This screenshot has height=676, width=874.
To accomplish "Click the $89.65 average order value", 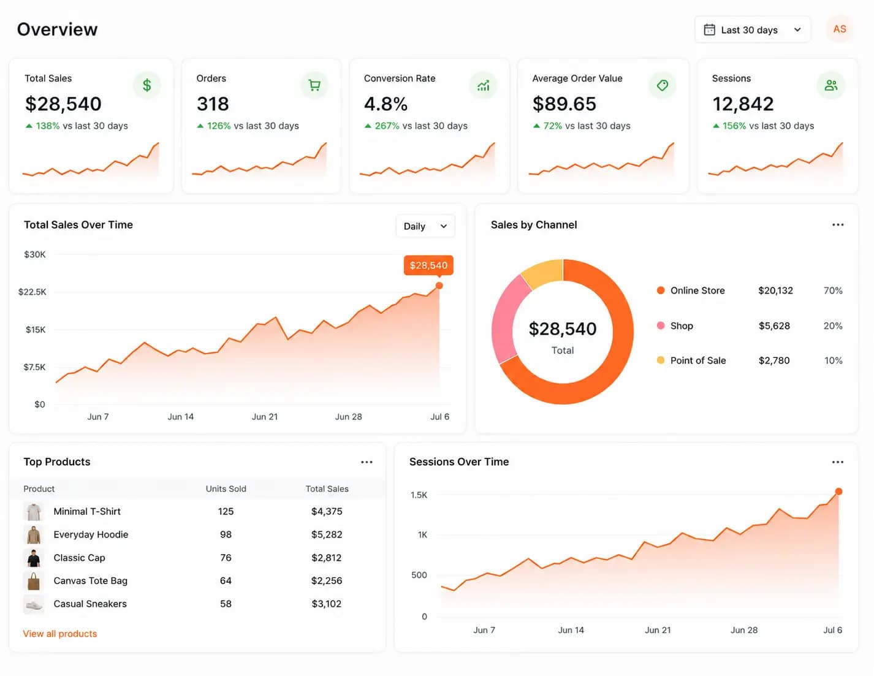I will click(564, 104).
